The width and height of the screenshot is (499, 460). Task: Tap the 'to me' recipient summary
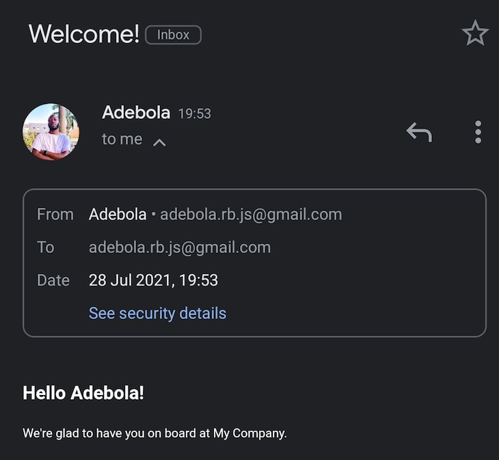pos(122,139)
